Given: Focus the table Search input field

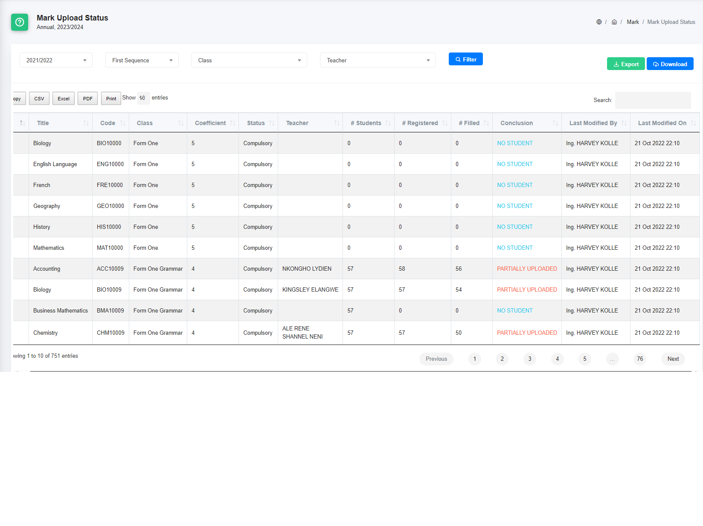Looking at the screenshot, I should click(x=653, y=100).
